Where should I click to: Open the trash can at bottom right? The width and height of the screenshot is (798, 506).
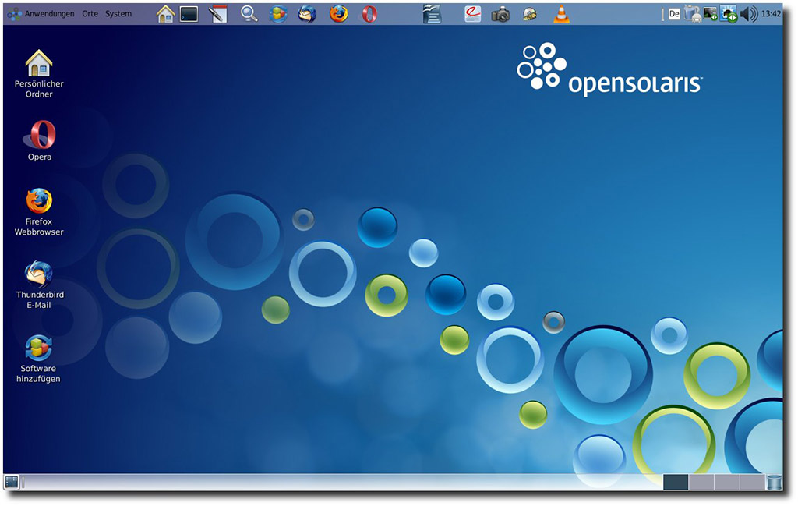(x=774, y=482)
